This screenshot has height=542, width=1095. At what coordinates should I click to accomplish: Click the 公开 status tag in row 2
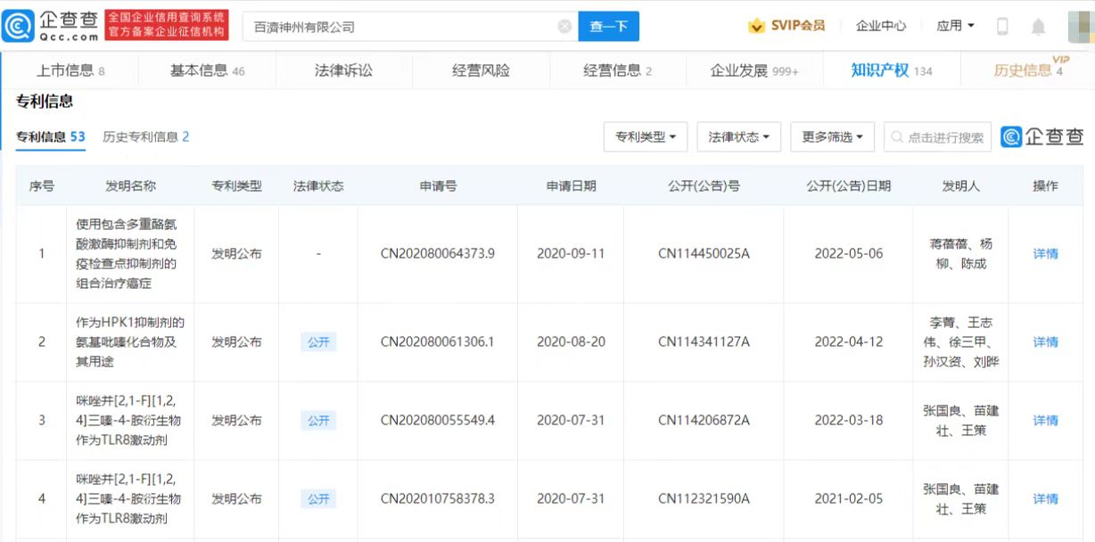[x=318, y=341]
